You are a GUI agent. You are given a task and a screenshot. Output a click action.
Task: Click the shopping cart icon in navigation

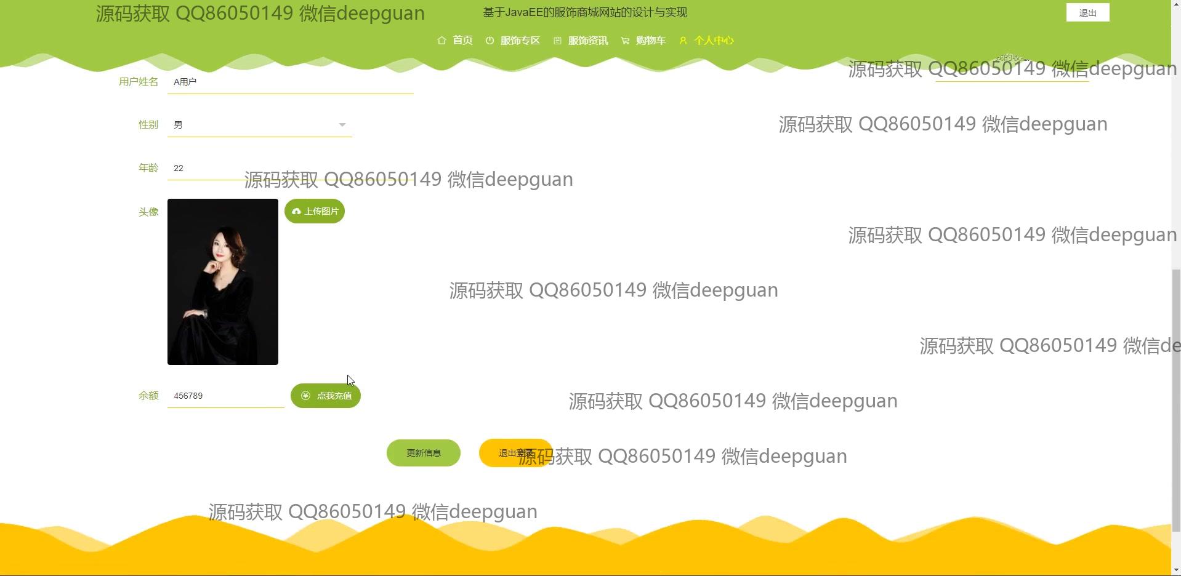click(625, 41)
